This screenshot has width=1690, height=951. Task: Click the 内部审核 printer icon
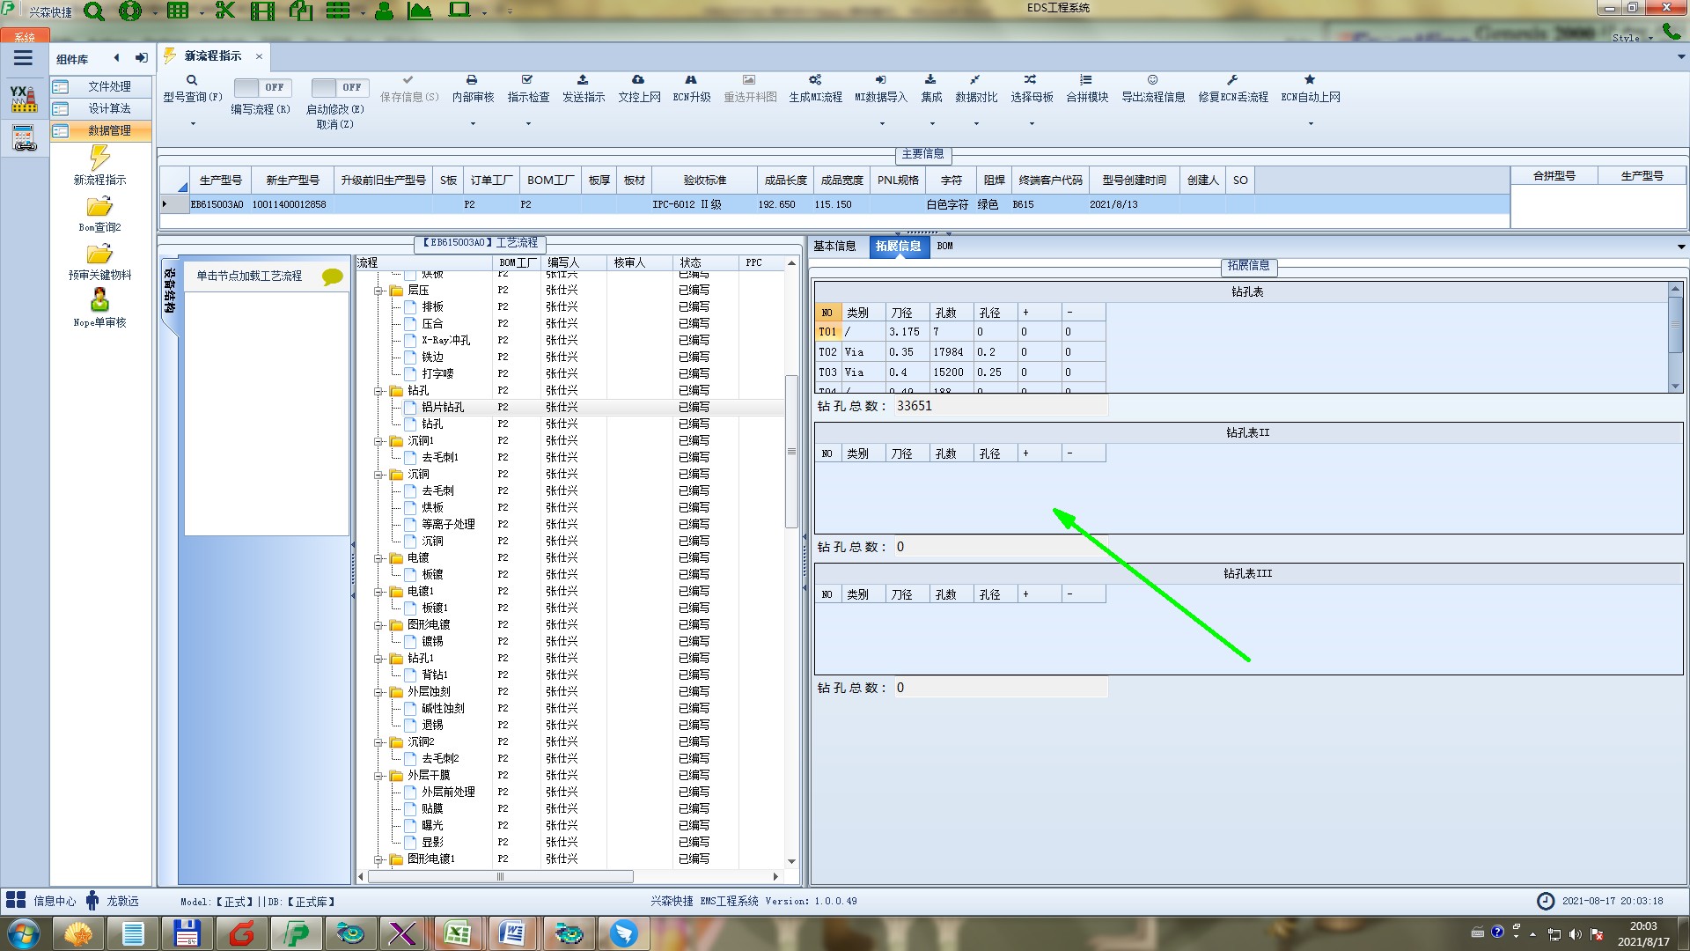pos(472,80)
